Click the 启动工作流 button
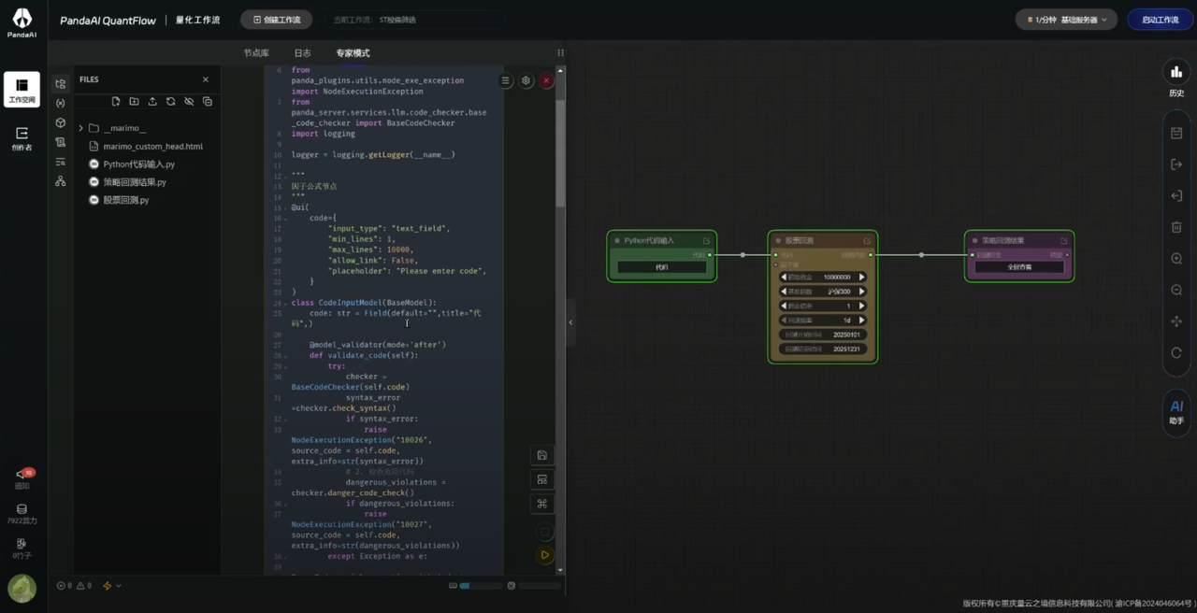The image size is (1197, 613). [1160, 20]
